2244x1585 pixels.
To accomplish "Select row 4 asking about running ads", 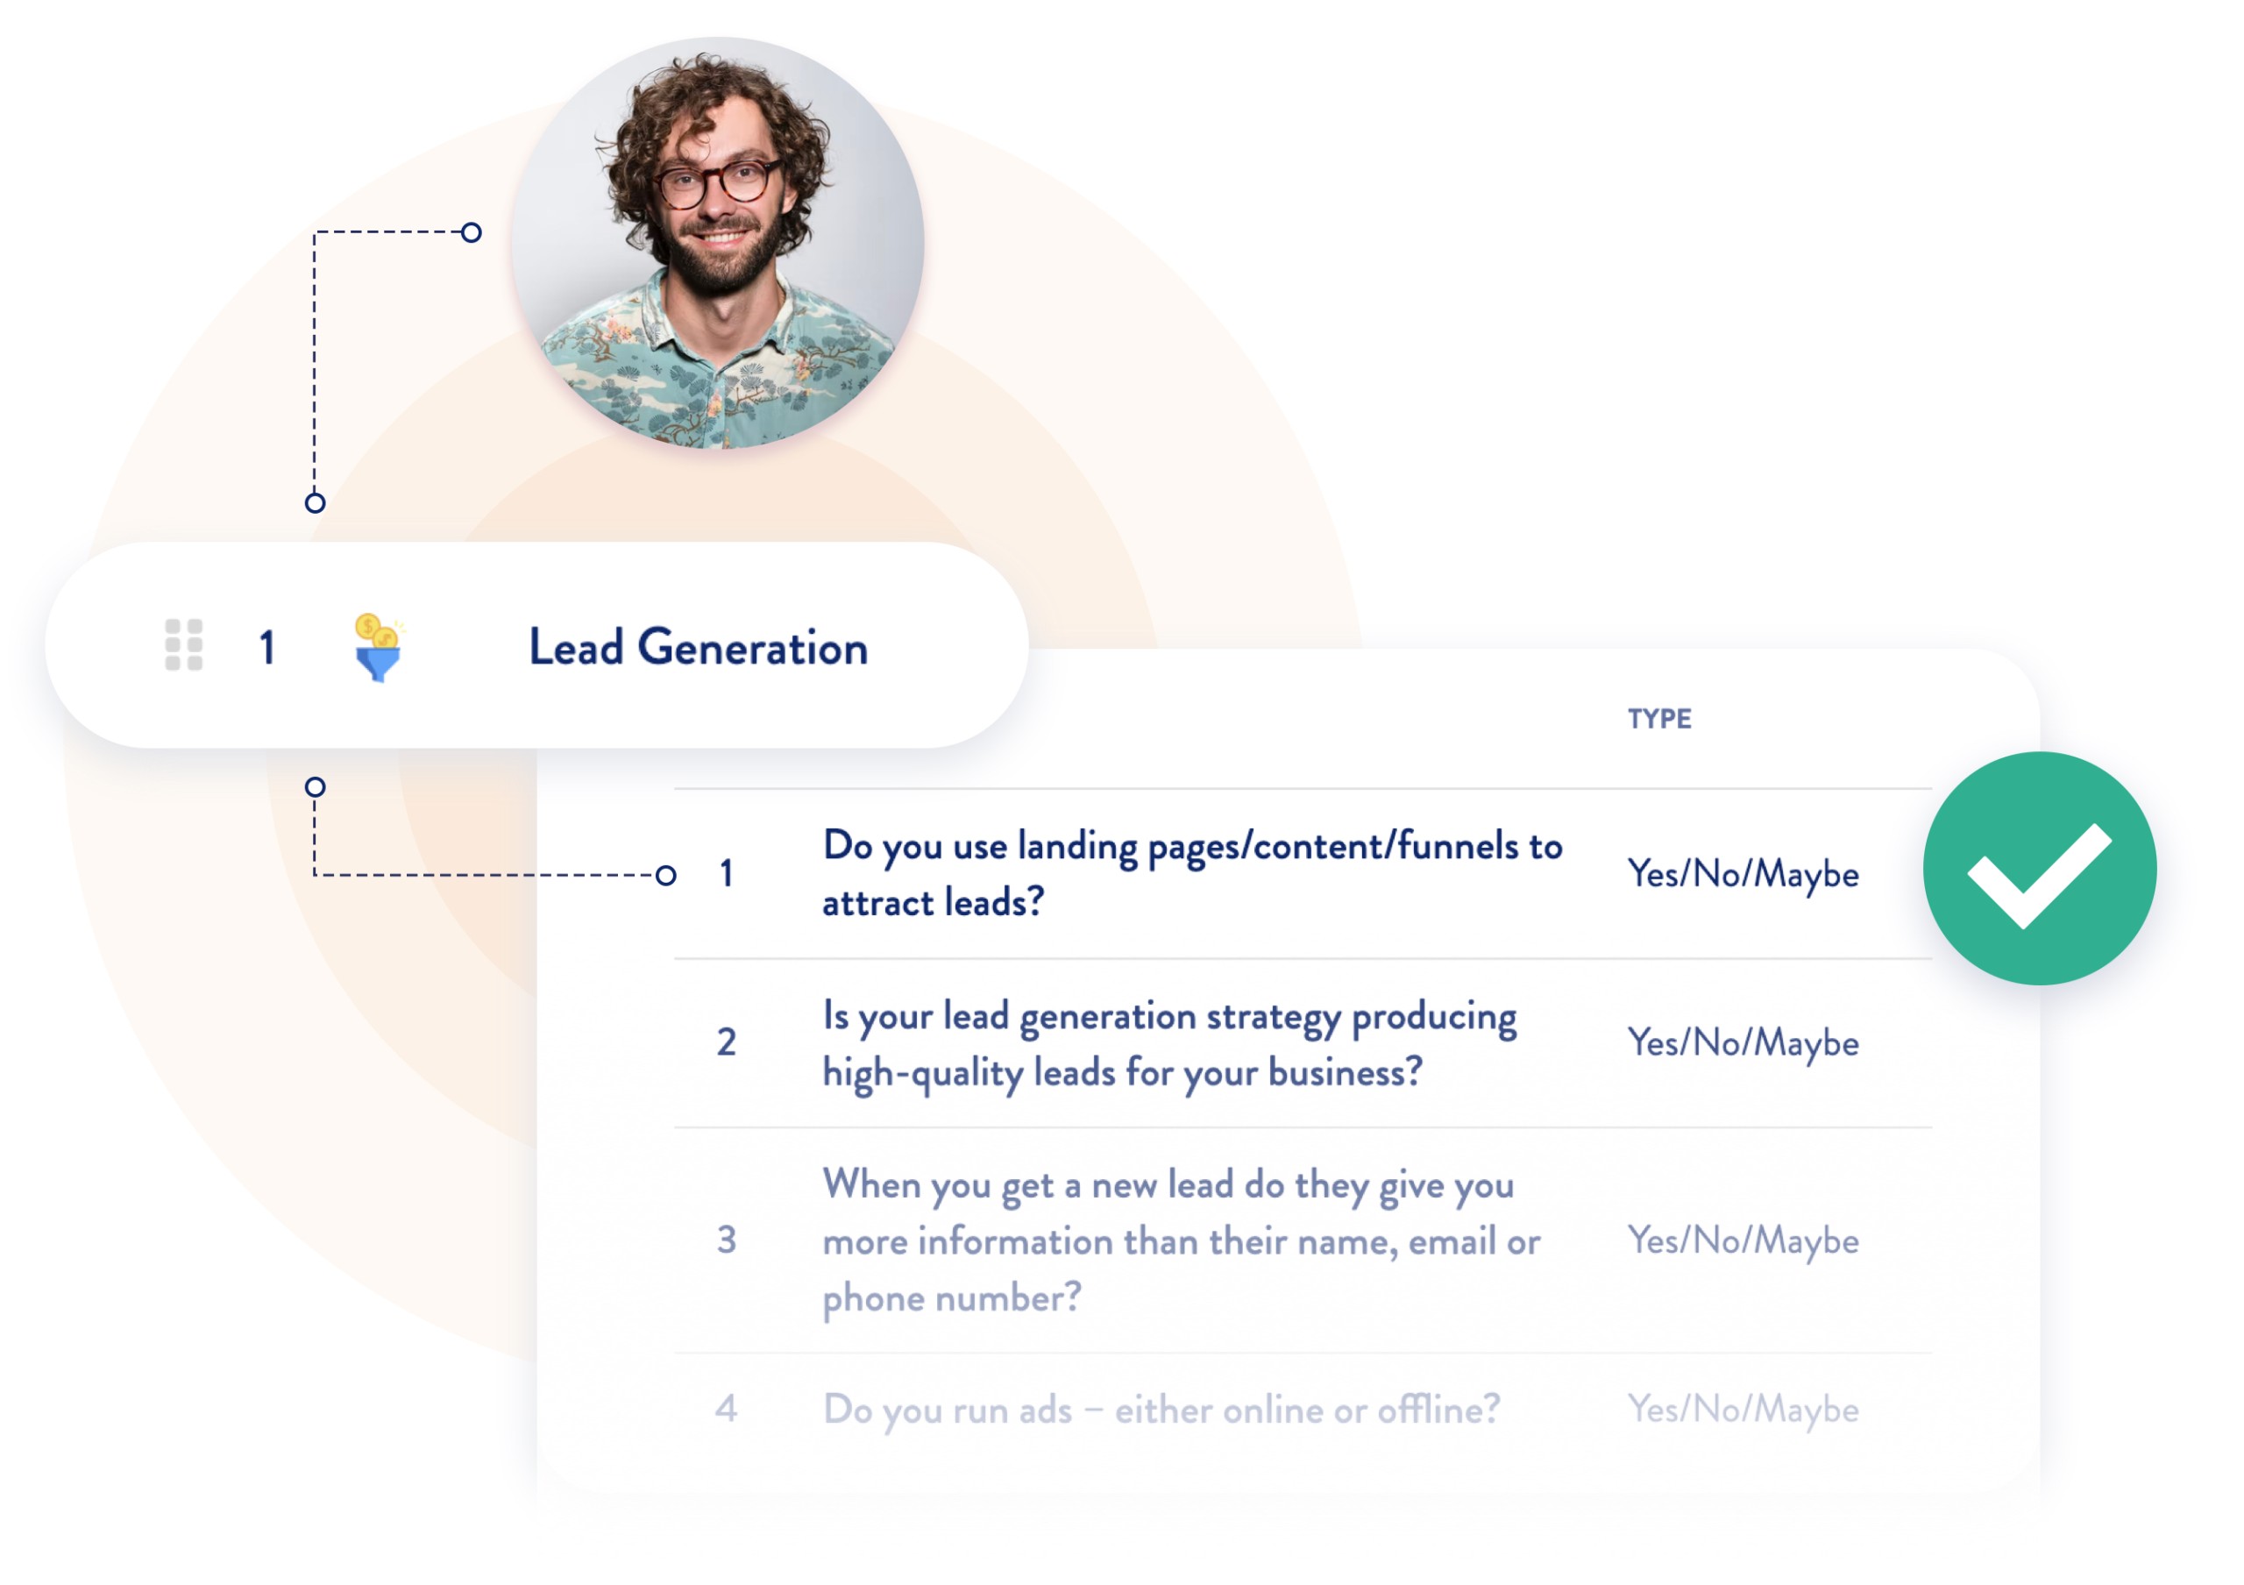I will point(1163,1408).
